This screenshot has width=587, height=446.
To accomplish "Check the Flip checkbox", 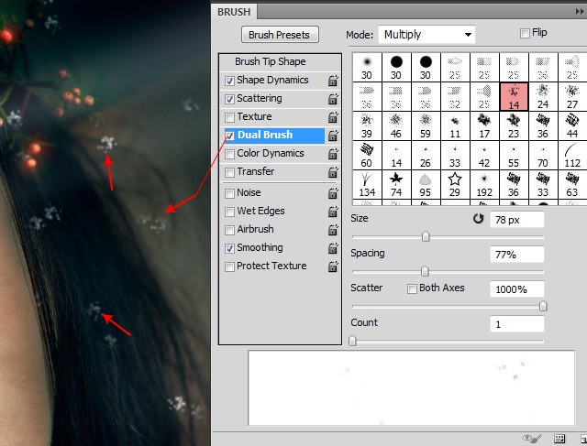I will (x=525, y=33).
